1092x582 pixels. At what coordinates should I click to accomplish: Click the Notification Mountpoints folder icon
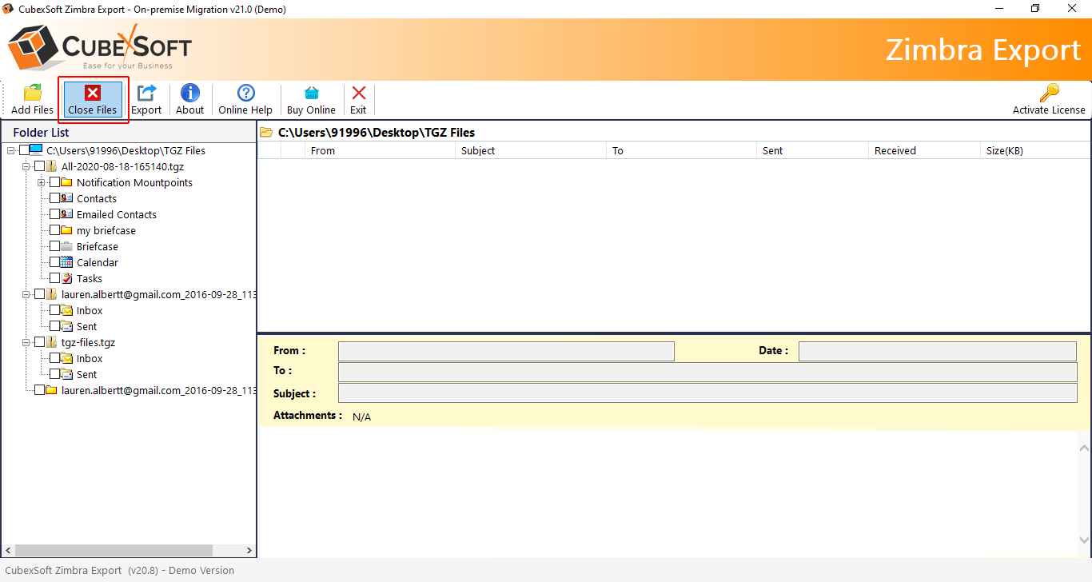(x=67, y=182)
